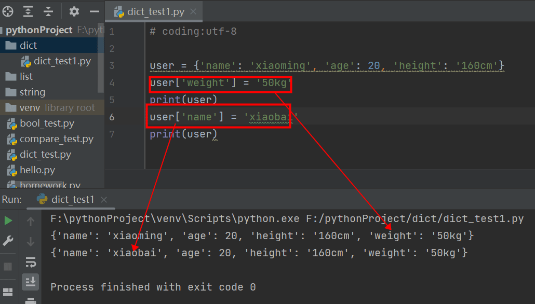The height and width of the screenshot is (304, 535).
Task: Toggle Soft-Wrap in Run console
Action: [x=31, y=262]
